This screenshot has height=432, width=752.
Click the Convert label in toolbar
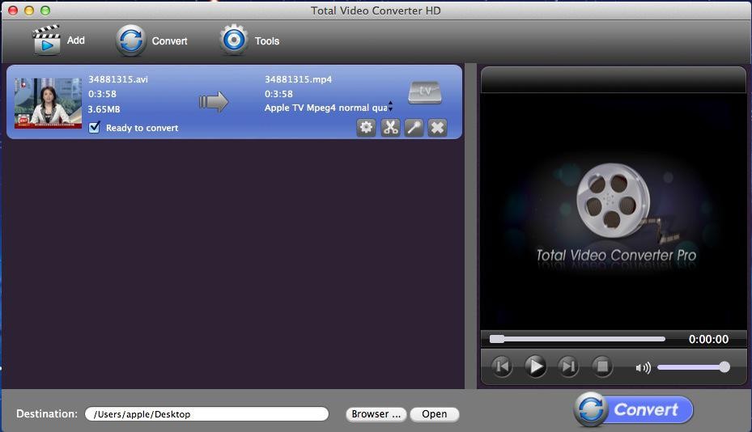(x=169, y=40)
